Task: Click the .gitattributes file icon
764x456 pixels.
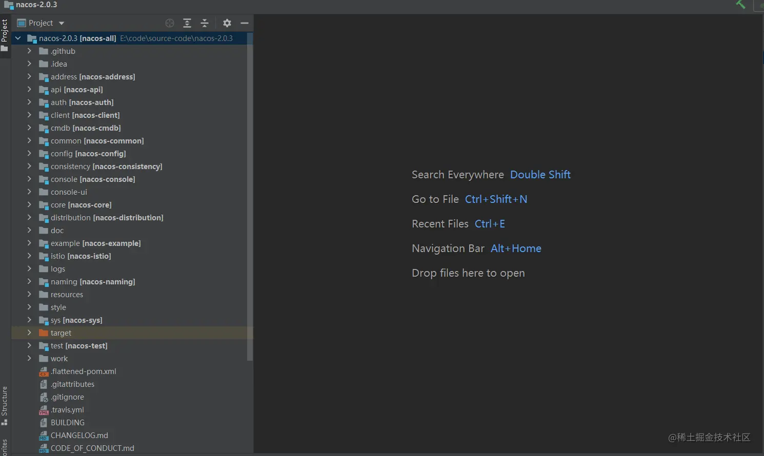Action: [44, 384]
